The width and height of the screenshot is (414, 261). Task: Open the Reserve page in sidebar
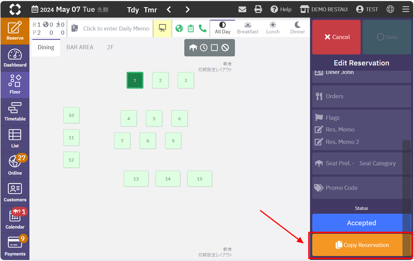click(x=15, y=31)
